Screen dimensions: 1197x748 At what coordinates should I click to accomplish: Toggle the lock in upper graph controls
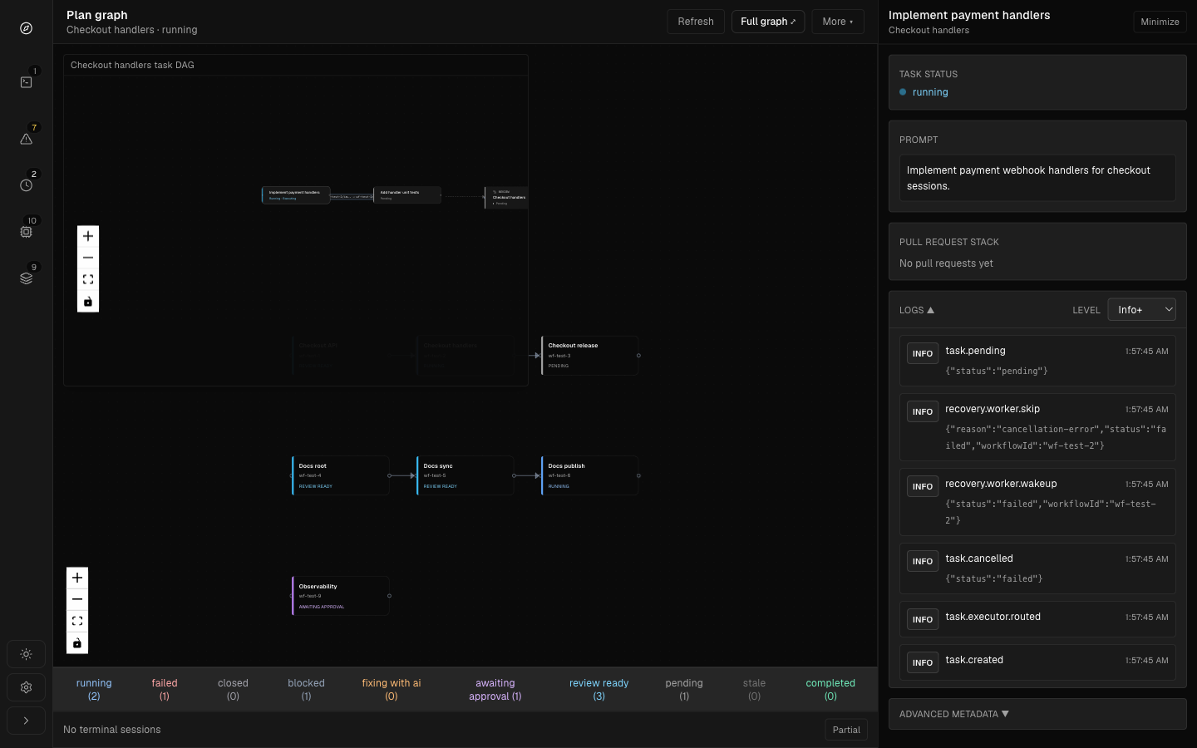click(x=88, y=302)
